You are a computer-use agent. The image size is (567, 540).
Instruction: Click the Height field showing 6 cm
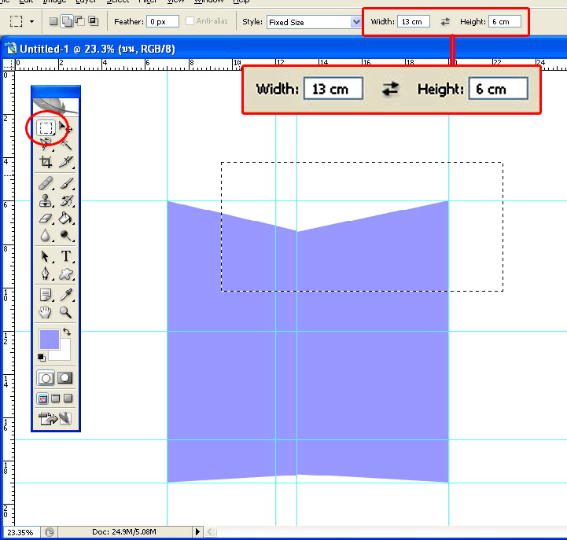pos(505,22)
